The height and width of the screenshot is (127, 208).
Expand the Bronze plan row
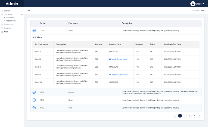click(x=34, y=92)
